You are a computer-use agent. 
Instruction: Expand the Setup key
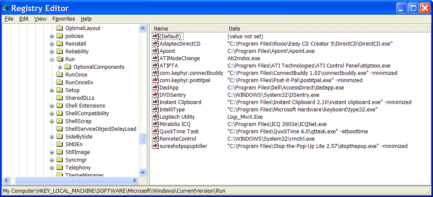click(52, 90)
